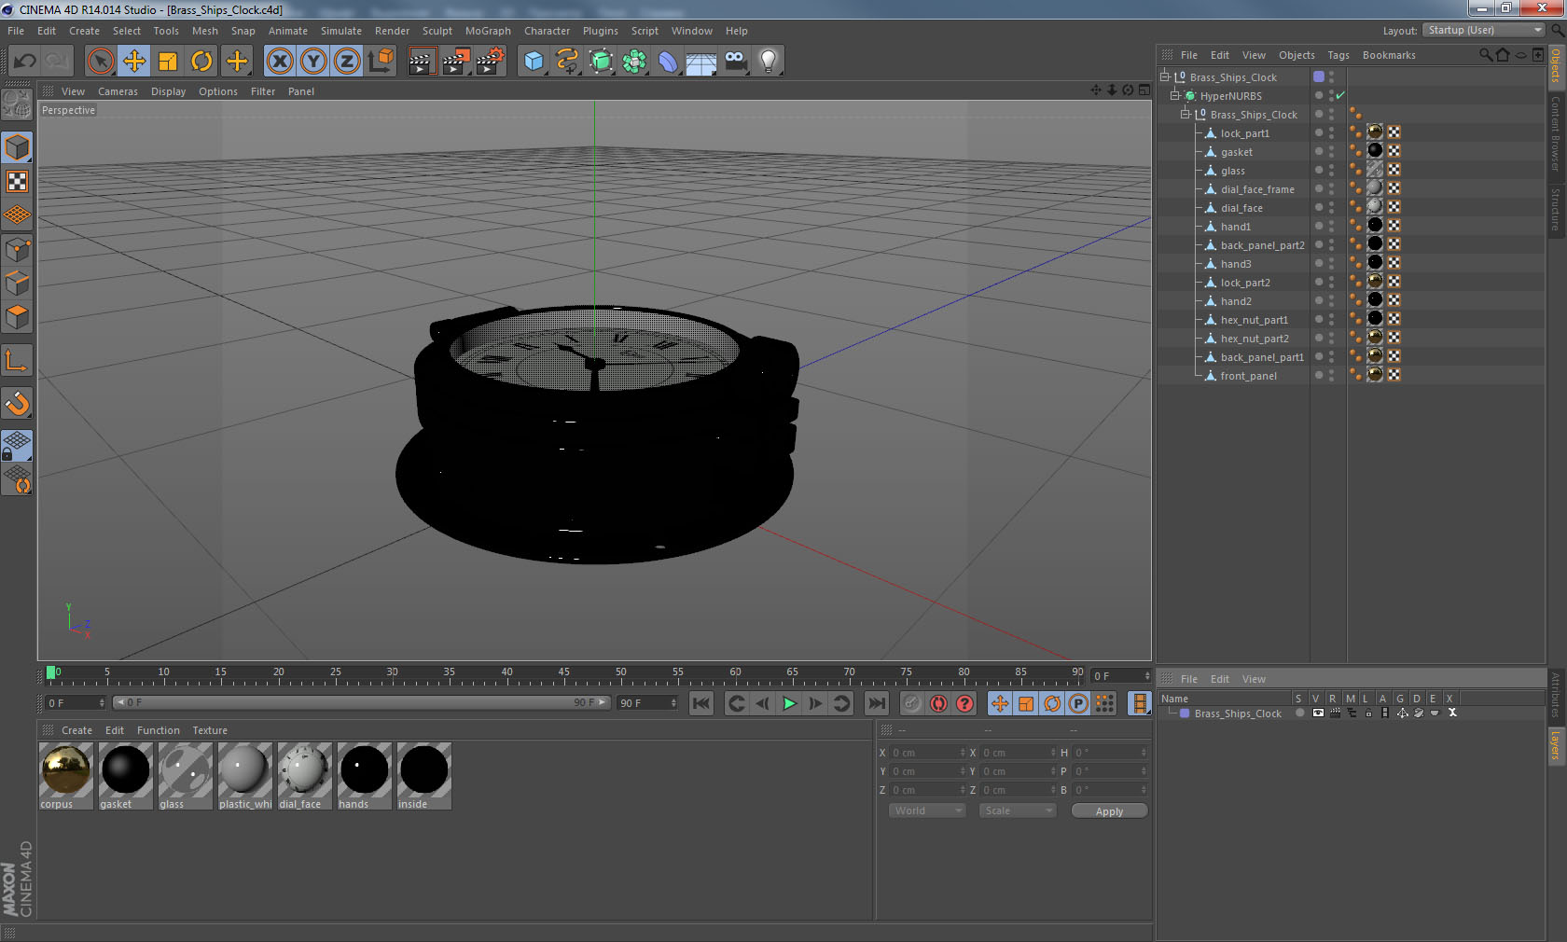Switch coordinate system icon

(x=381, y=62)
